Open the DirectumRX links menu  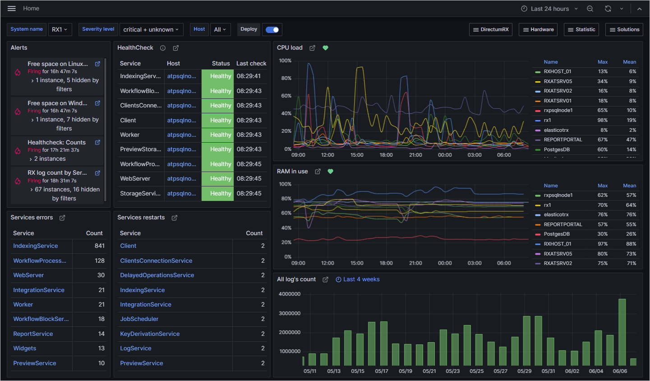pos(490,30)
